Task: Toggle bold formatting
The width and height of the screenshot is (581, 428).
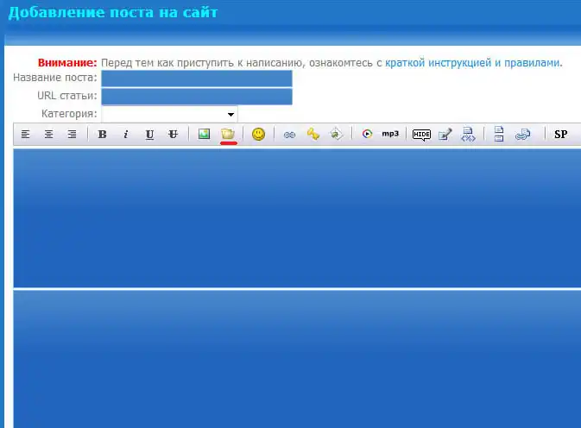Action: pos(103,134)
